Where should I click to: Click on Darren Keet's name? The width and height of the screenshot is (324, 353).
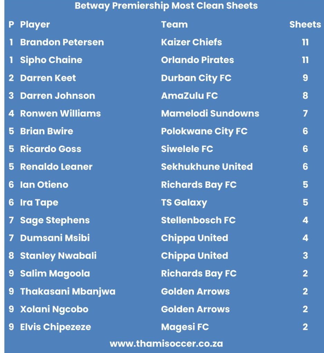coord(48,78)
